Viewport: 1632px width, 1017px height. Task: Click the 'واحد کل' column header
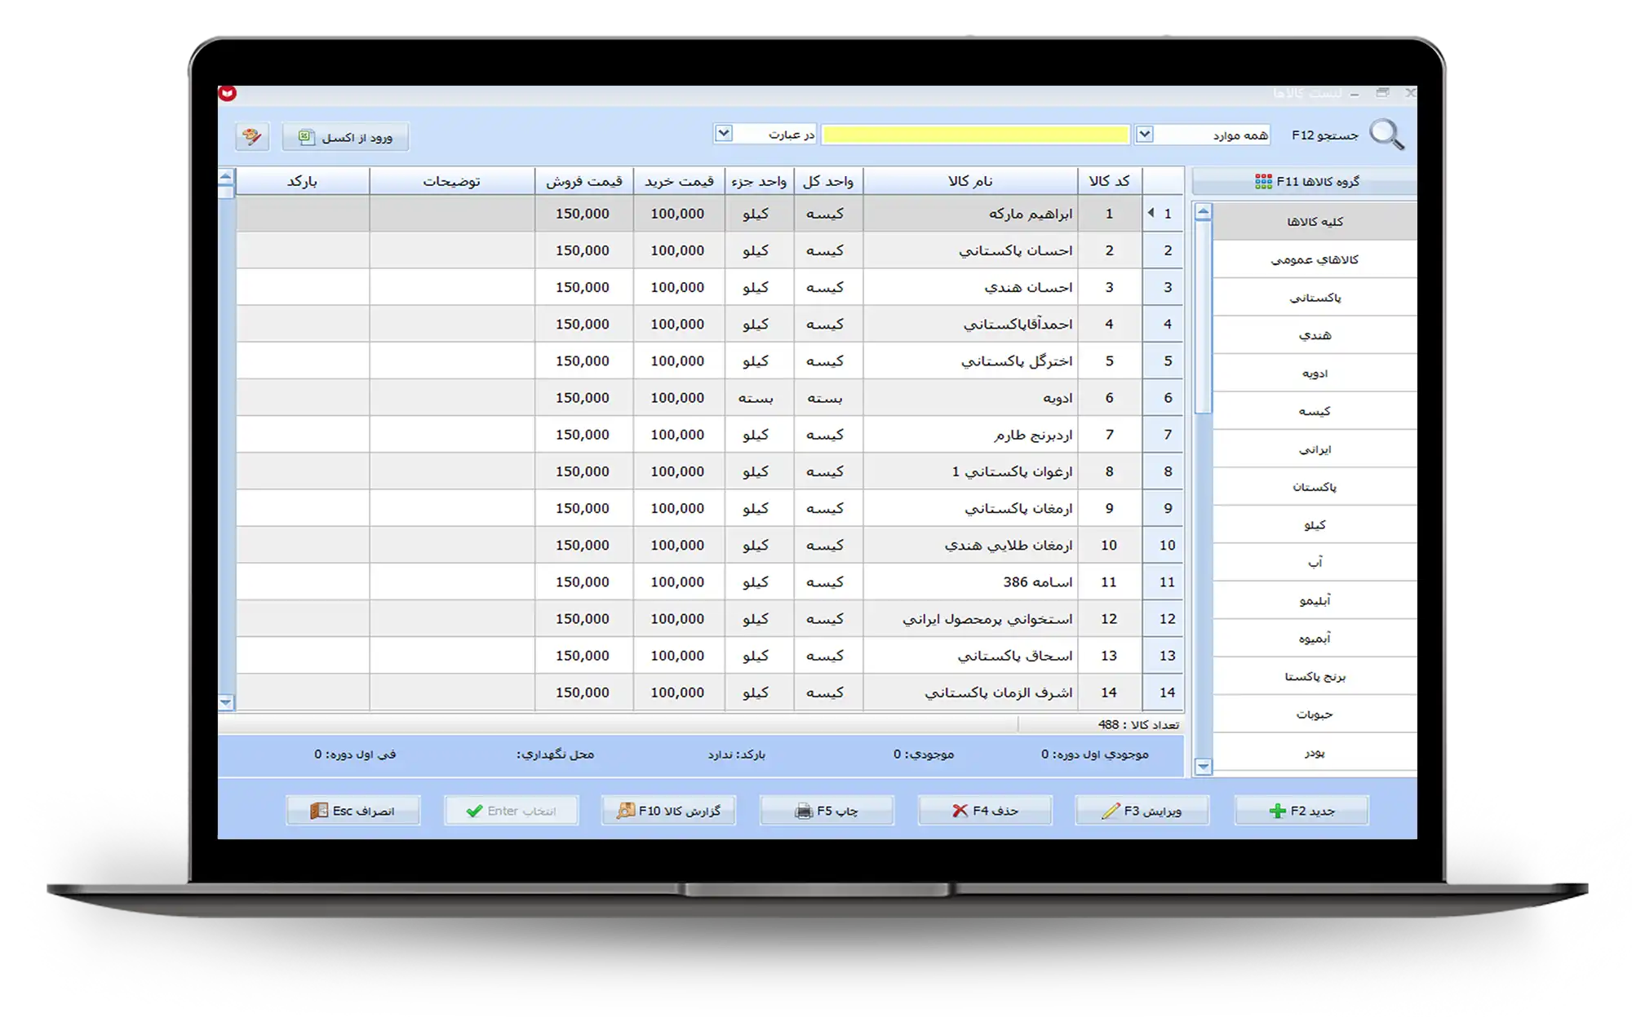point(827,181)
